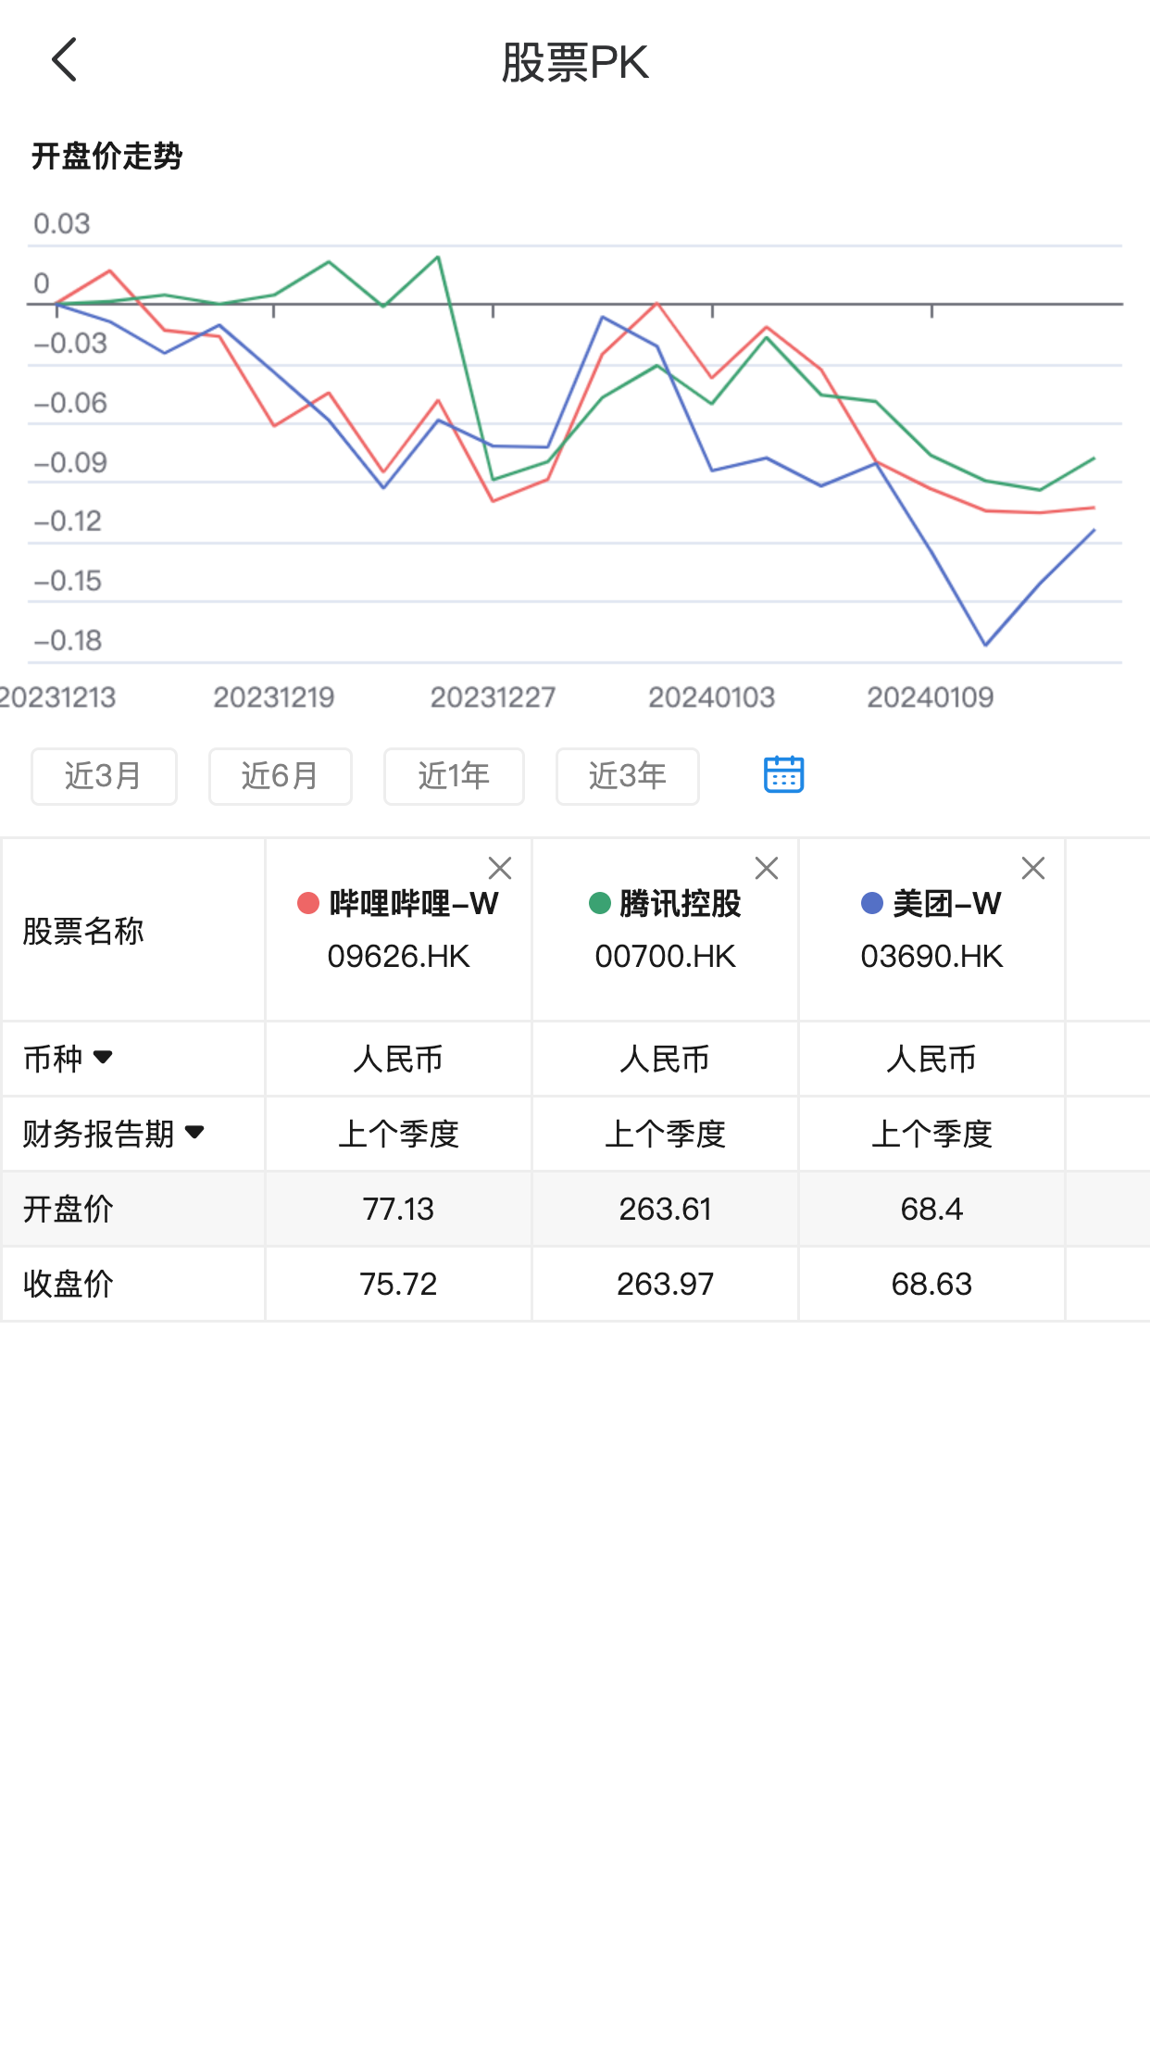Tap 股票名称 header cell

(133, 931)
